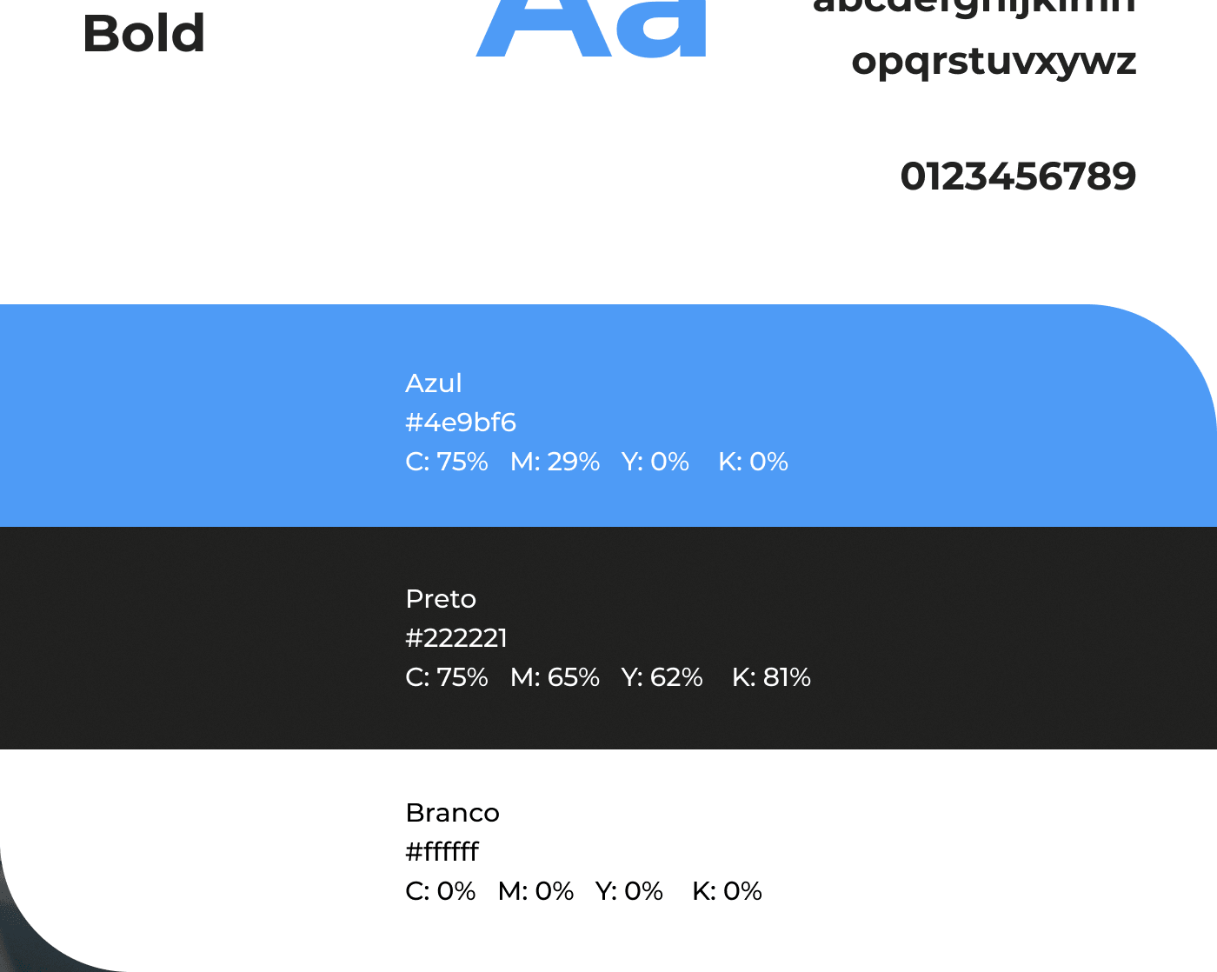The width and height of the screenshot is (1217, 972).
Task: Select Preto Y: 62% yellow value
Action: 662,677
